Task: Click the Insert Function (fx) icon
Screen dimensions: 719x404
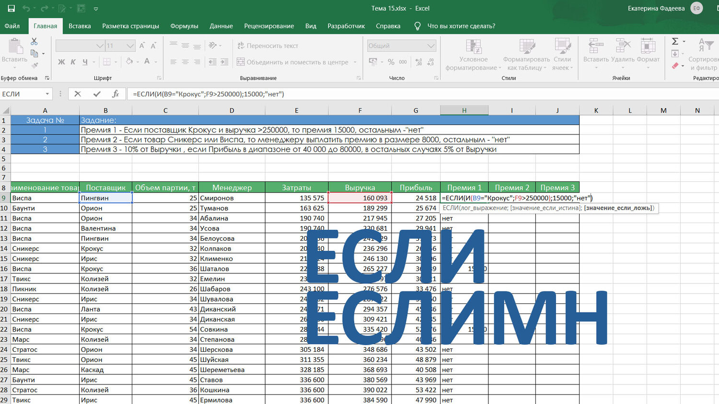Action: (x=115, y=94)
